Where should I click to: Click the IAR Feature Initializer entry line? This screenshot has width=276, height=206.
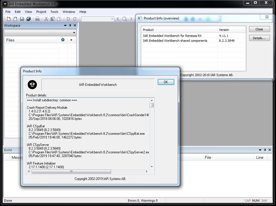point(41,163)
